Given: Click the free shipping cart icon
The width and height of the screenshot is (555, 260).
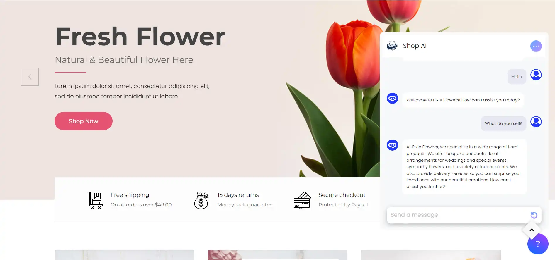Looking at the screenshot, I should pyautogui.click(x=94, y=200).
